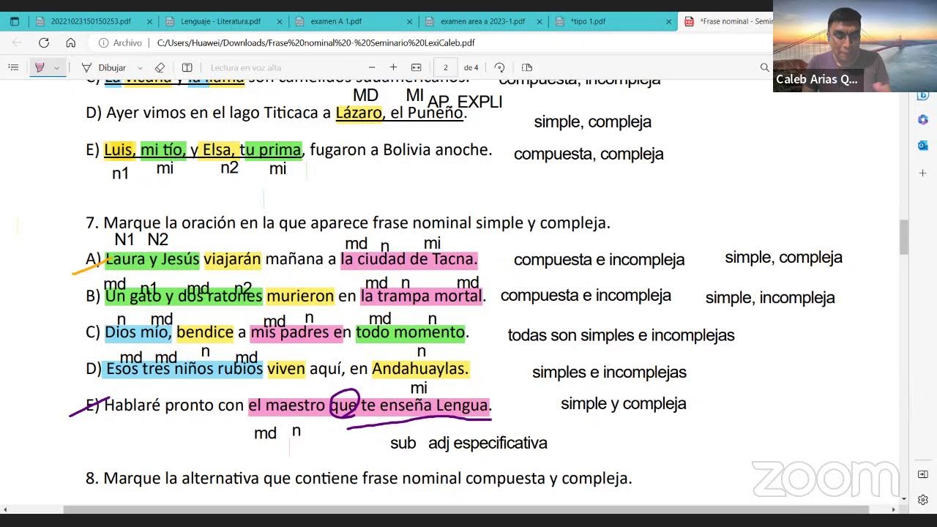Screen dimensions: 937x527
Task: Click highlighted word 'murieron'
Action: point(300,296)
